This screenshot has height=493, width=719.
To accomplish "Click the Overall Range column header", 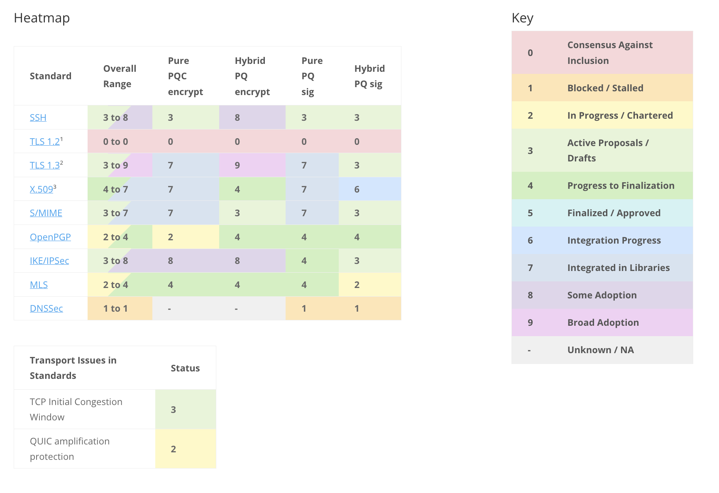I will tap(120, 76).
